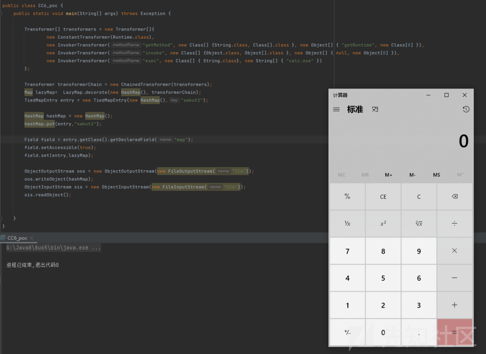Click the backspace key in calculator
Viewport: 486px width, 354px height.
[x=454, y=196]
